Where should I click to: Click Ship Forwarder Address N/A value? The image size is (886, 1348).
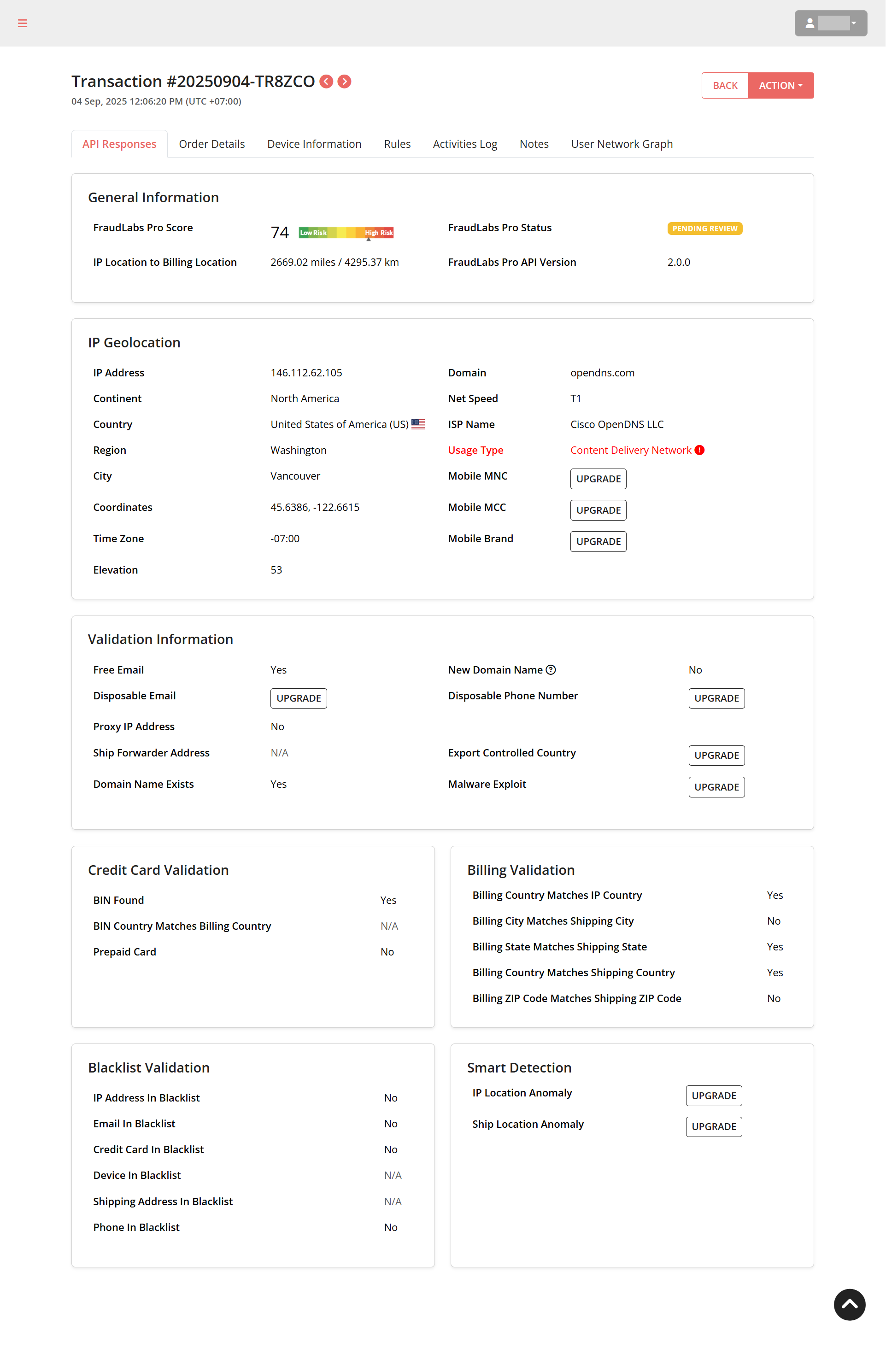279,753
